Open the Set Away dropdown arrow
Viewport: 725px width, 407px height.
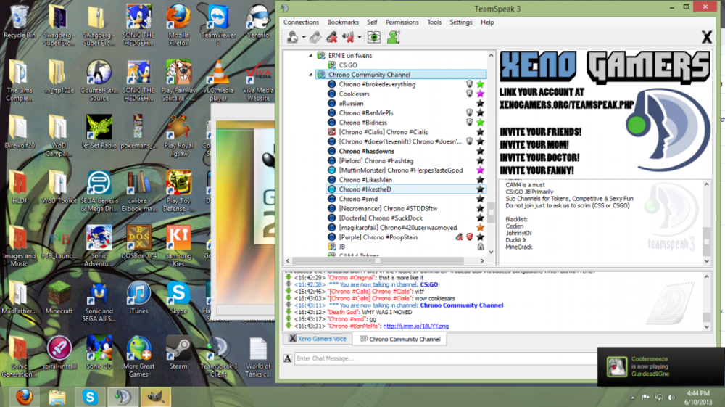304,38
